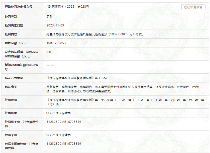Click the 处罚决定日期 label

pyautogui.click(x=14, y=25)
